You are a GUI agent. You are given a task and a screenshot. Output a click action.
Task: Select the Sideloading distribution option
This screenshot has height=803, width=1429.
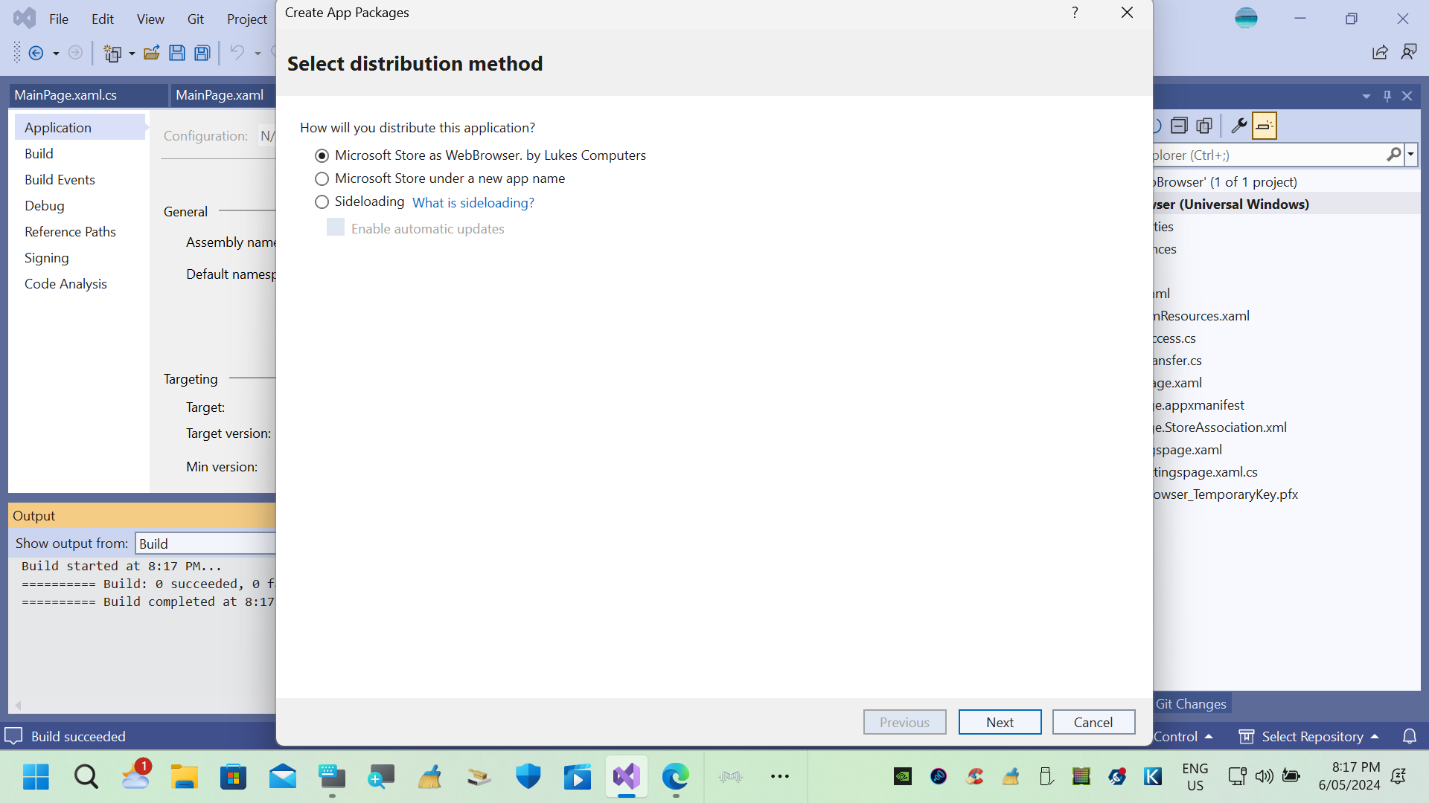click(x=322, y=201)
